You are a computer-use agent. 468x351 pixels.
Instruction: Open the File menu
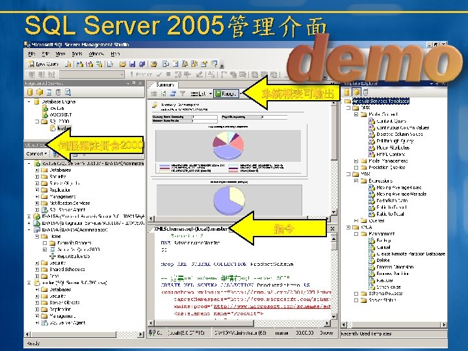pos(32,54)
